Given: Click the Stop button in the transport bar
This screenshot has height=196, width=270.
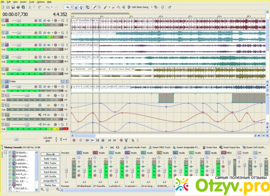Looking at the screenshot, I should click(x=103, y=140).
